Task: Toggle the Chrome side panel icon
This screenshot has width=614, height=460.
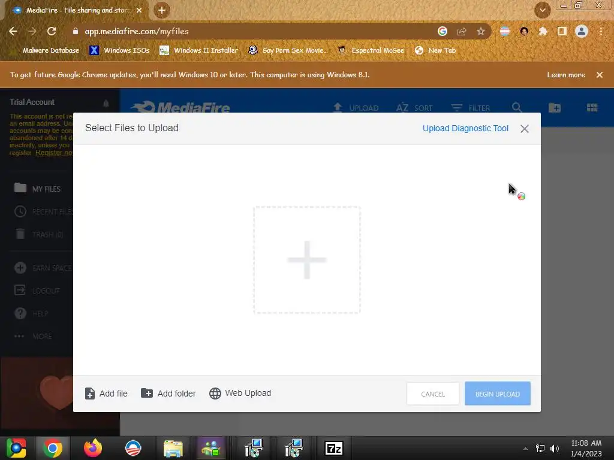Action: 562,31
